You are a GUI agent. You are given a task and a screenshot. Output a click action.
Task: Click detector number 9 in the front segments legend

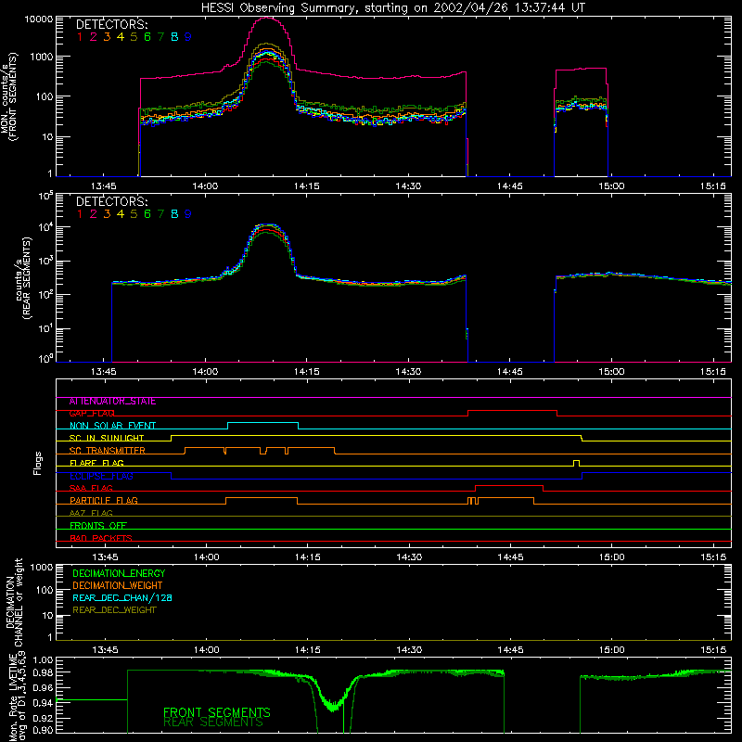(x=188, y=37)
